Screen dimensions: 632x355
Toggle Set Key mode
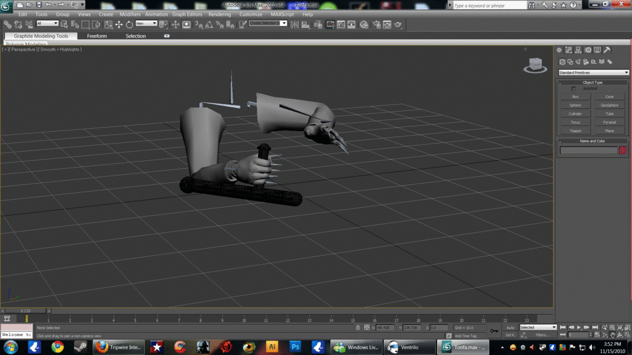click(510, 334)
